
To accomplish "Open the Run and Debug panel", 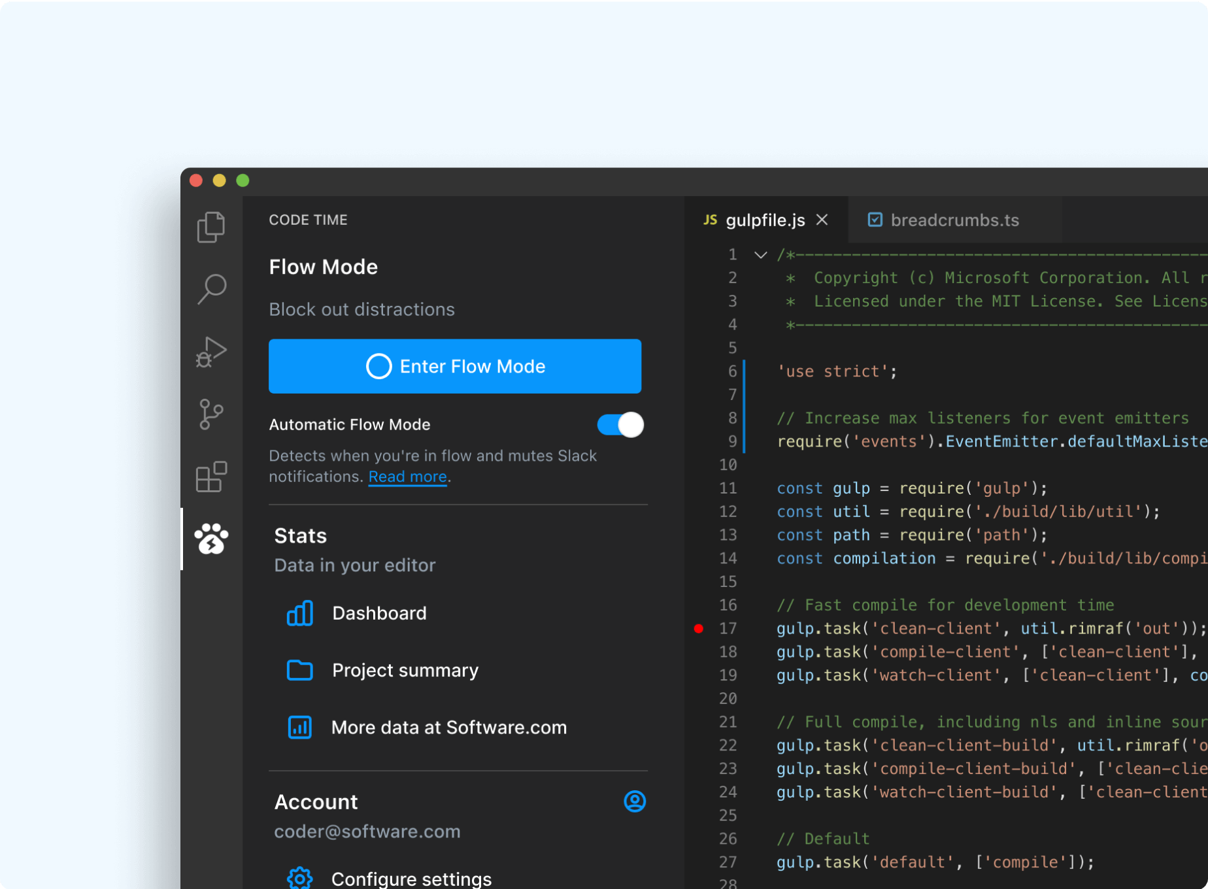I will (210, 352).
